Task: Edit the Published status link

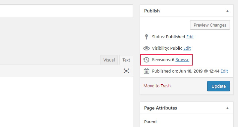Action: [190, 37]
